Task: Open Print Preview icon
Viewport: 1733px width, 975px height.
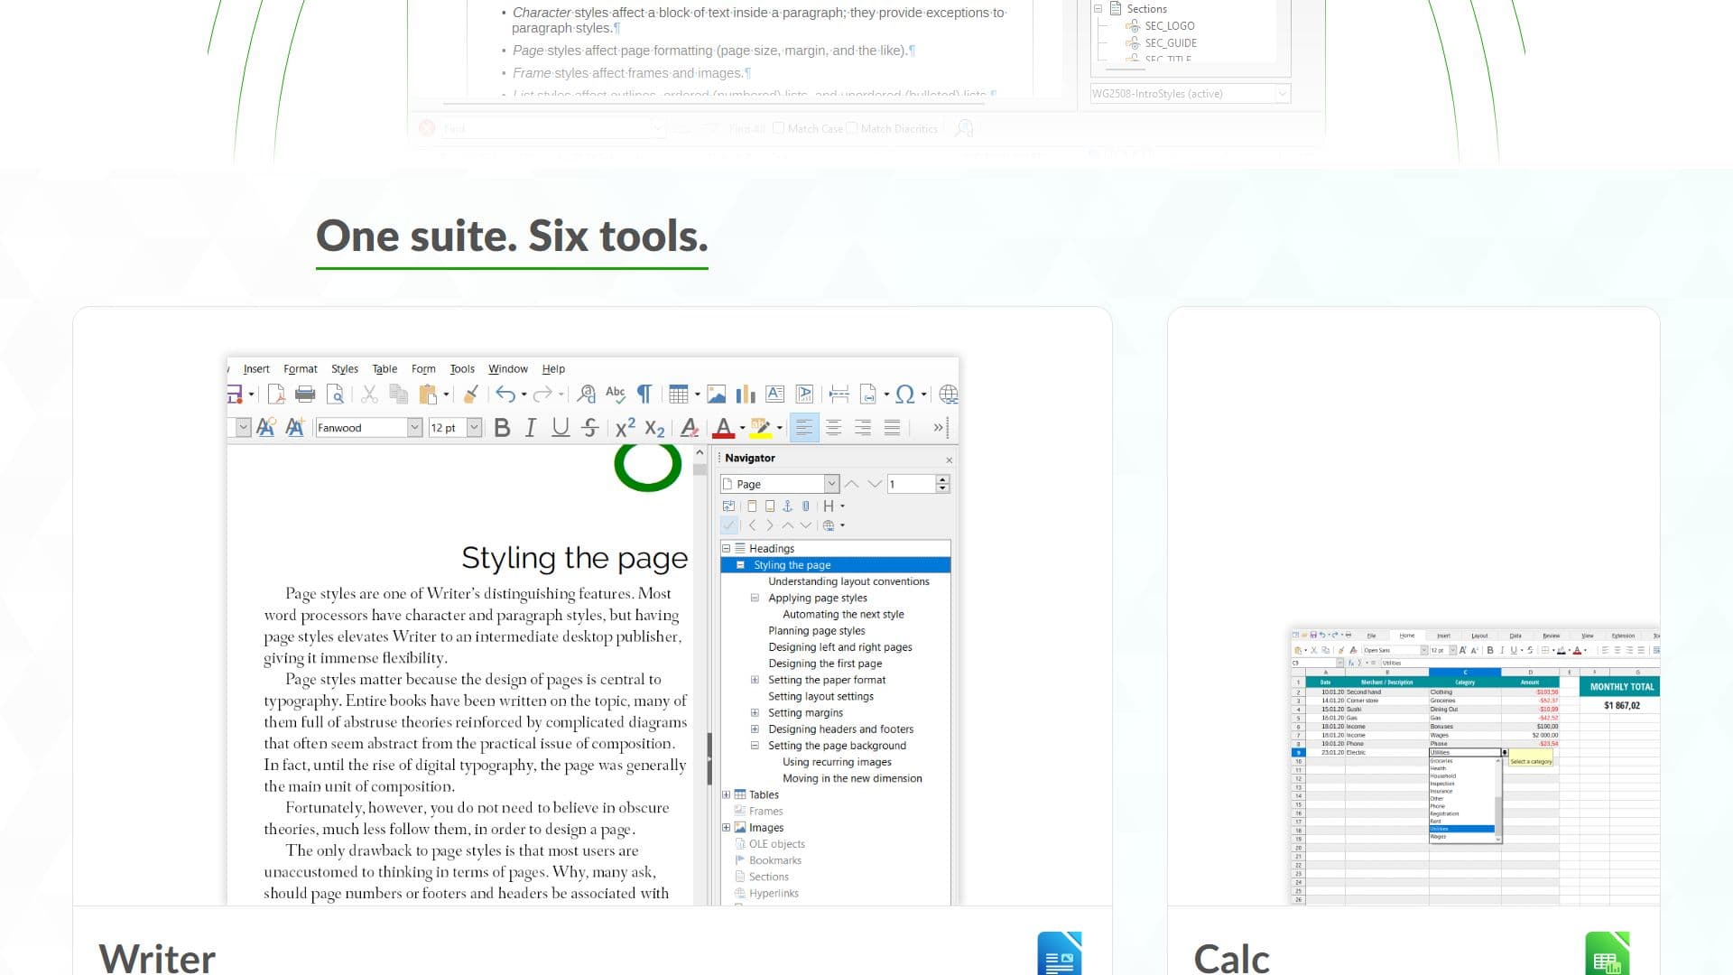Action: tap(335, 395)
